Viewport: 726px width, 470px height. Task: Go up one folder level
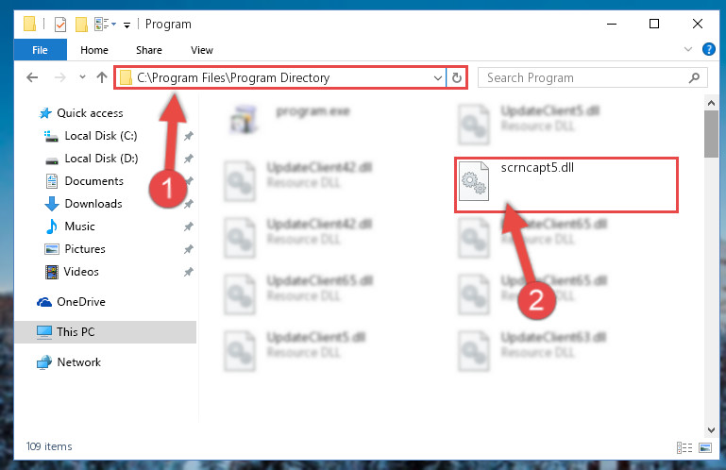click(x=102, y=77)
